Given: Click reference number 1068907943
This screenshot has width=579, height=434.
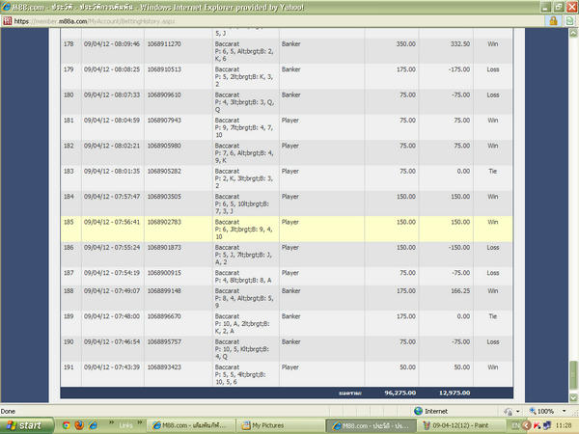Looking at the screenshot, I should pyautogui.click(x=164, y=121).
